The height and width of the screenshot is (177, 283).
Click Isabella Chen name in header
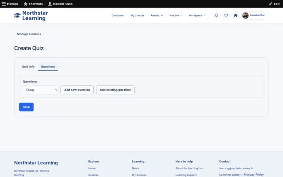258,15
